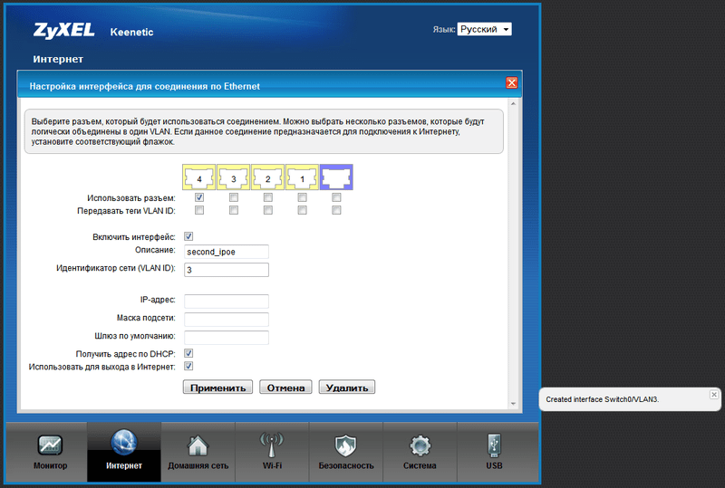Screen dimensions: 725x488
Task: Toggle Включить интерфейс checkbox
Action: tap(188, 236)
